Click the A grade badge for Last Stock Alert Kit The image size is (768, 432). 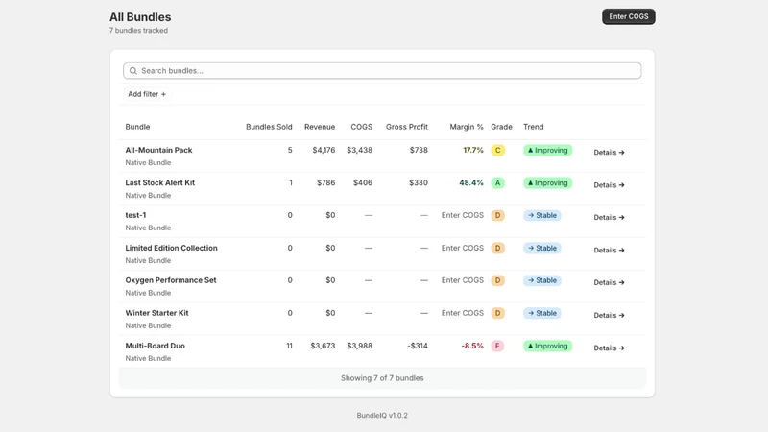(497, 183)
